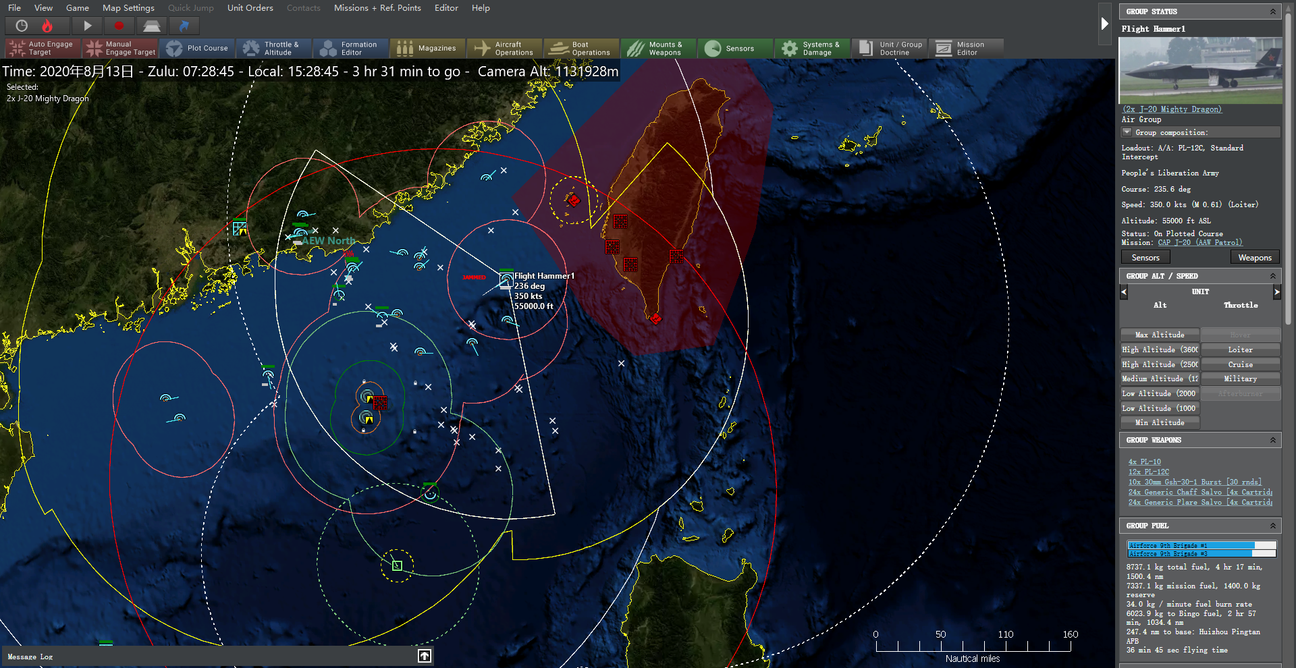Collapse the Group Alt / Speed section
The image size is (1296, 668).
[1273, 276]
